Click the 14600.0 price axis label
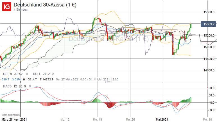This screenshot has width=217, height=122. [x=209, y=70]
